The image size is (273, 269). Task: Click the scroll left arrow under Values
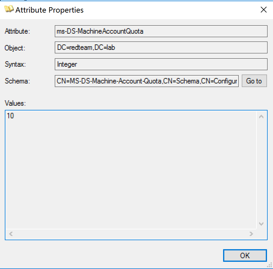[11, 234]
